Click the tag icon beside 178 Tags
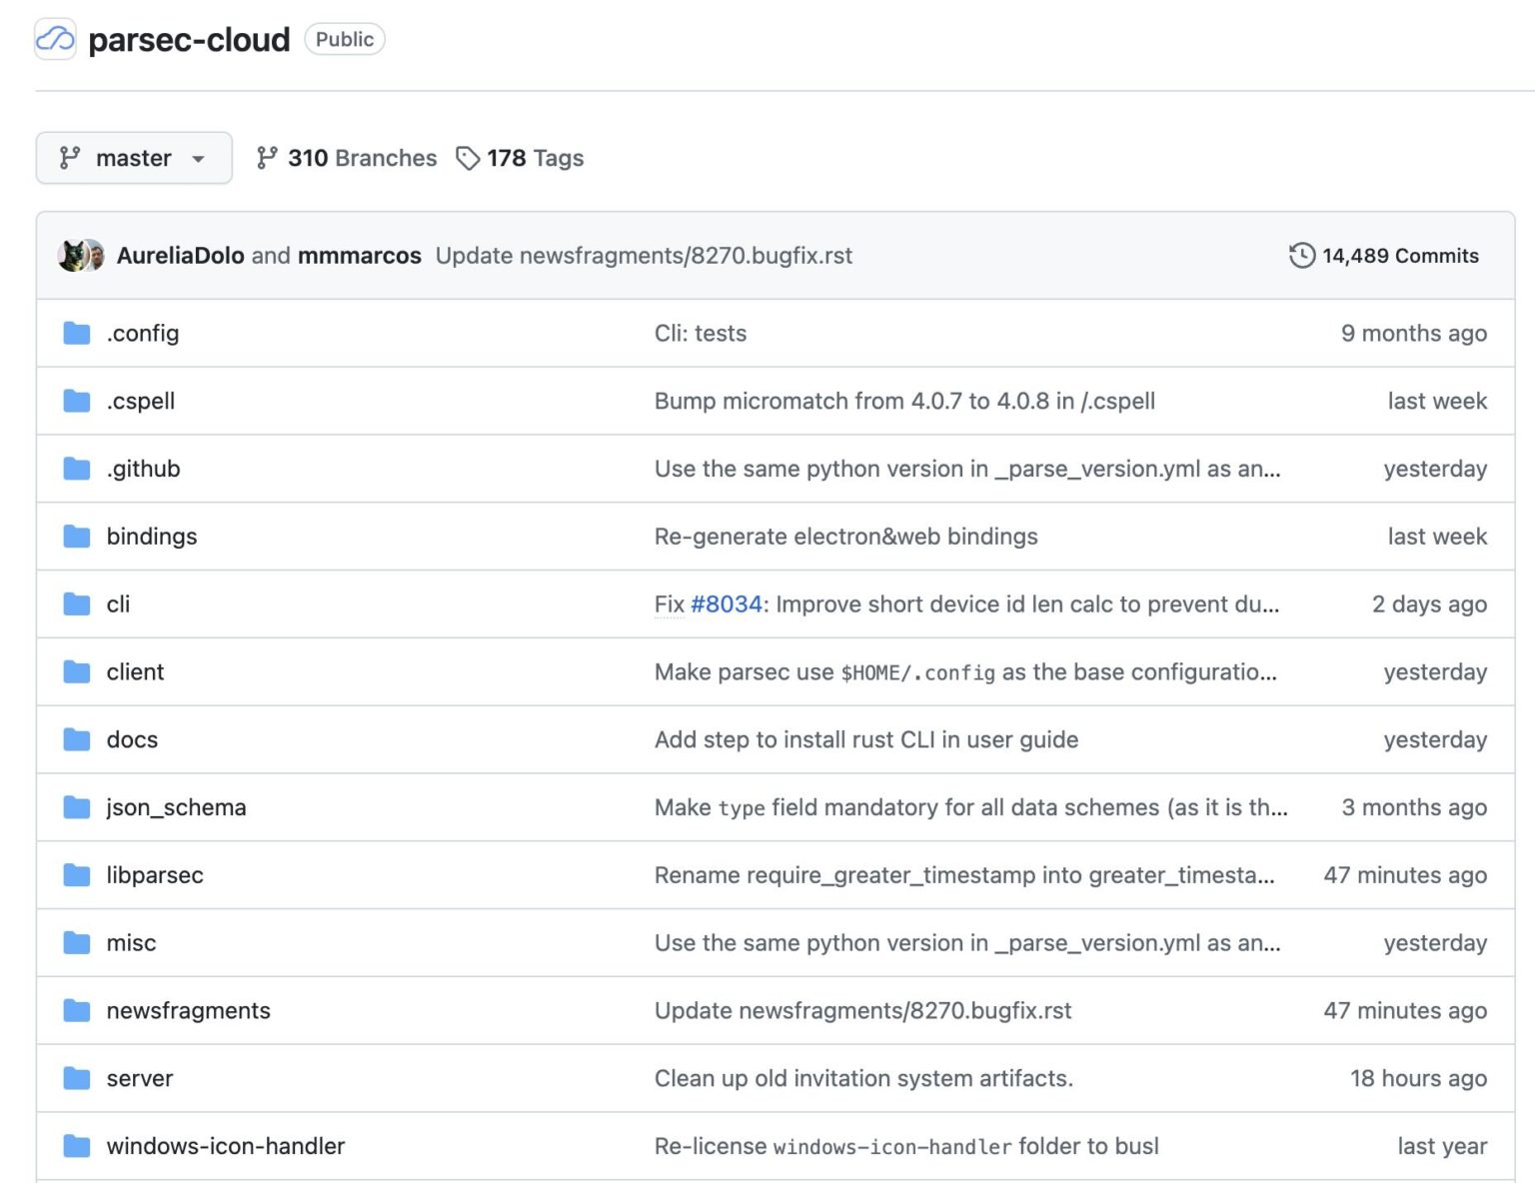The image size is (1535, 1183). (x=467, y=158)
